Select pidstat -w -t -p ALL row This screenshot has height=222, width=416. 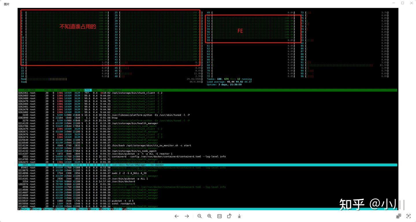tap(207, 154)
